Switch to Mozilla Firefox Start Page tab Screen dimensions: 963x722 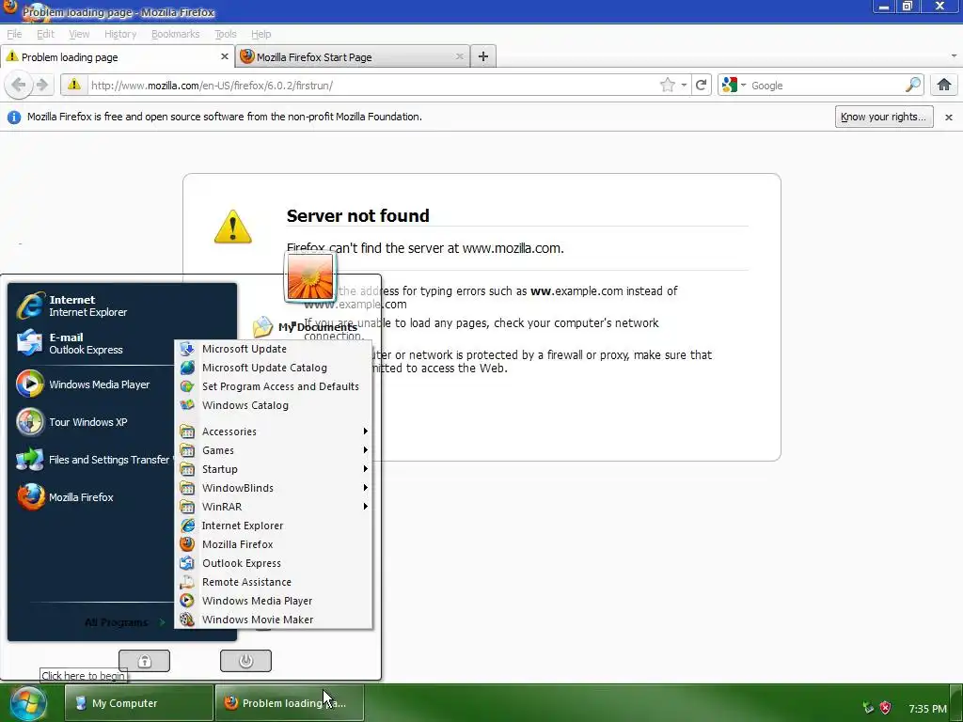(x=354, y=56)
